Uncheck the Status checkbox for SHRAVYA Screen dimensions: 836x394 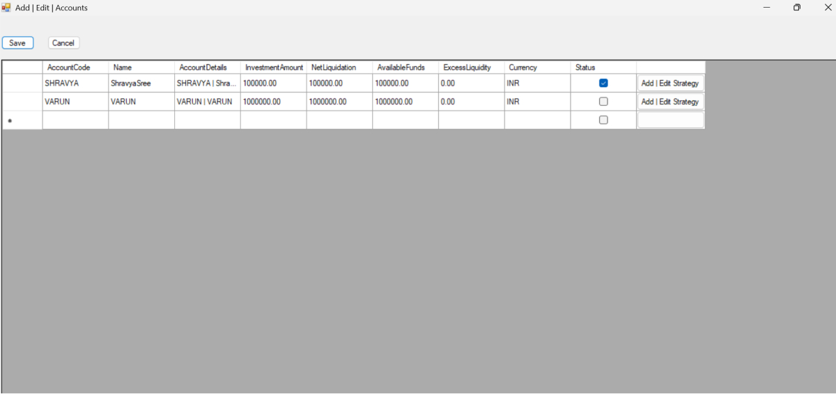coord(603,83)
